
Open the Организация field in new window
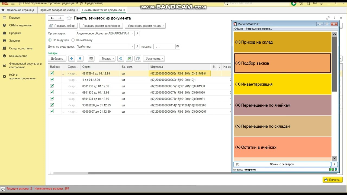pos(137,33)
